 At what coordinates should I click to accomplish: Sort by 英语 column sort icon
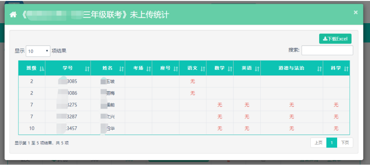(x=257, y=68)
